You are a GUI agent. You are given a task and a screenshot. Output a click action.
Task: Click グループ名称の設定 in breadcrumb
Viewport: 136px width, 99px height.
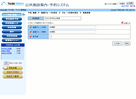(x=70, y=13)
